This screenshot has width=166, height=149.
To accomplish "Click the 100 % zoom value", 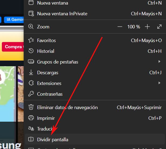I will click(134, 27).
